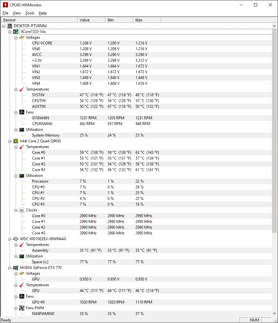278x323 pixels.
Task: Click the 63 °C max value for Core #0
Action: (147, 153)
